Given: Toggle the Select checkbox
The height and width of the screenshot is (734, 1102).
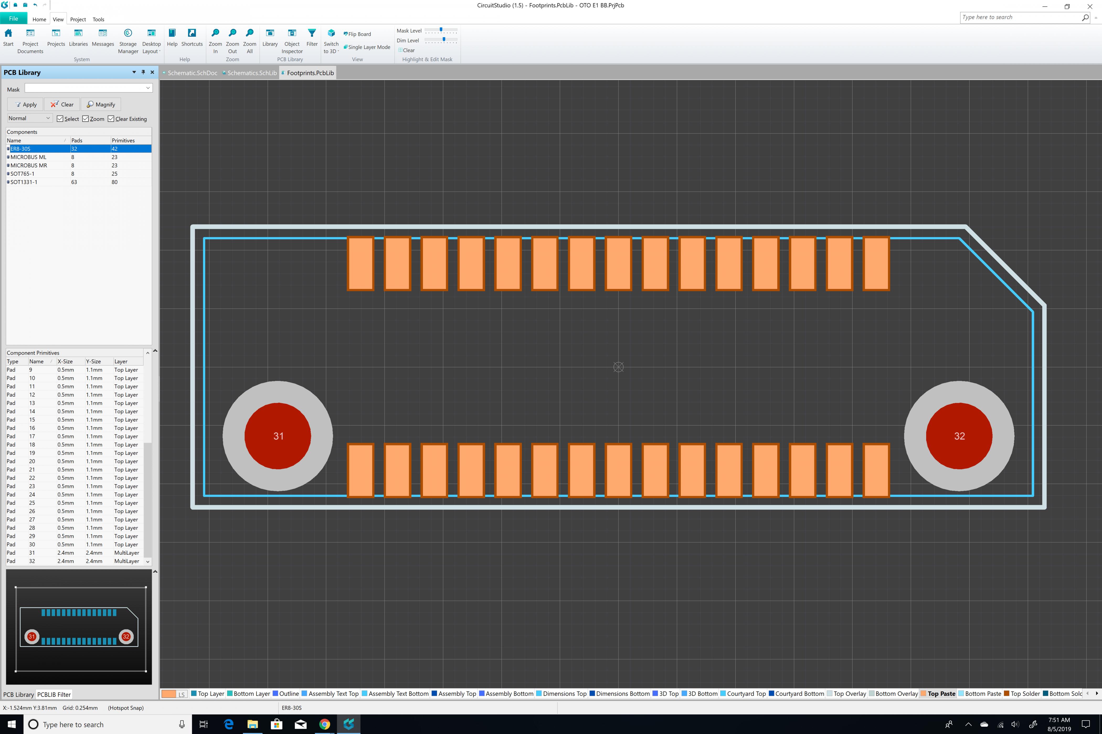Looking at the screenshot, I should click(60, 119).
